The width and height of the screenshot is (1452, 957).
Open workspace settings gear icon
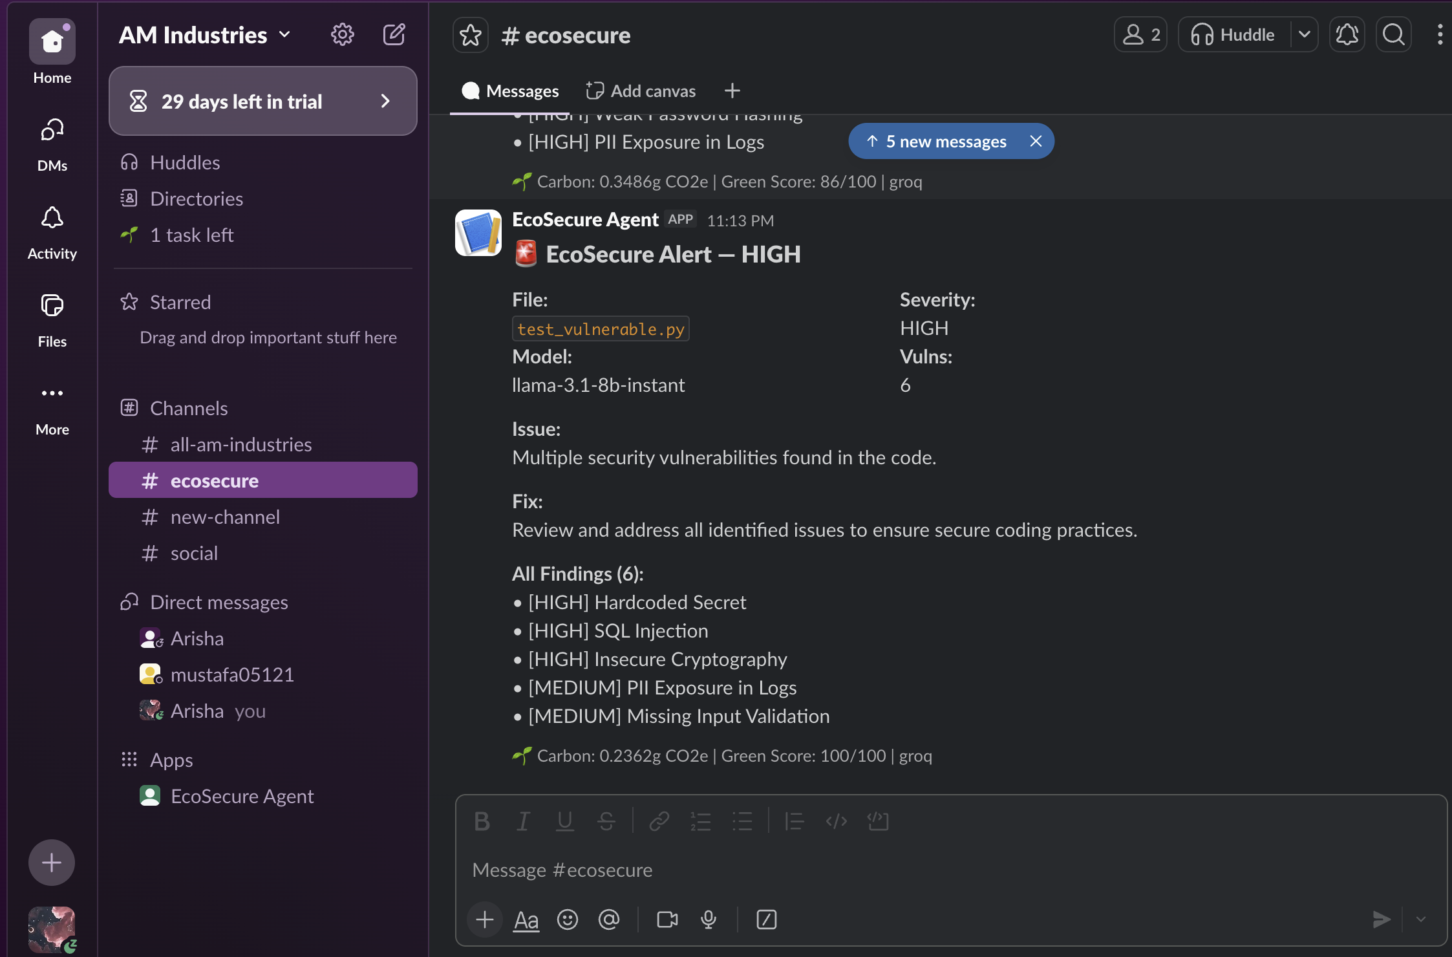[342, 34]
